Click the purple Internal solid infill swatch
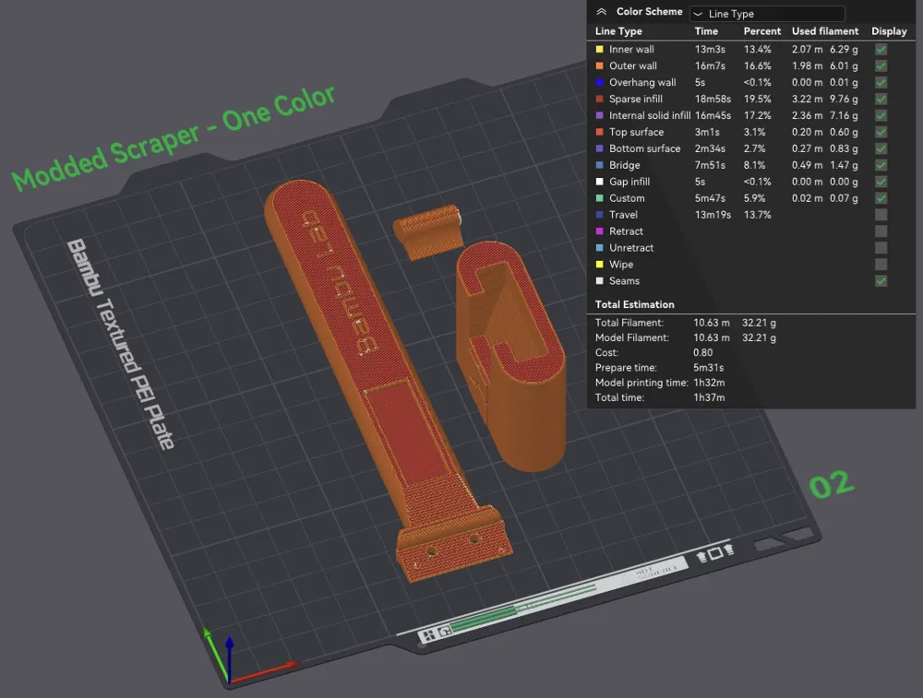923x698 pixels. (599, 116)
